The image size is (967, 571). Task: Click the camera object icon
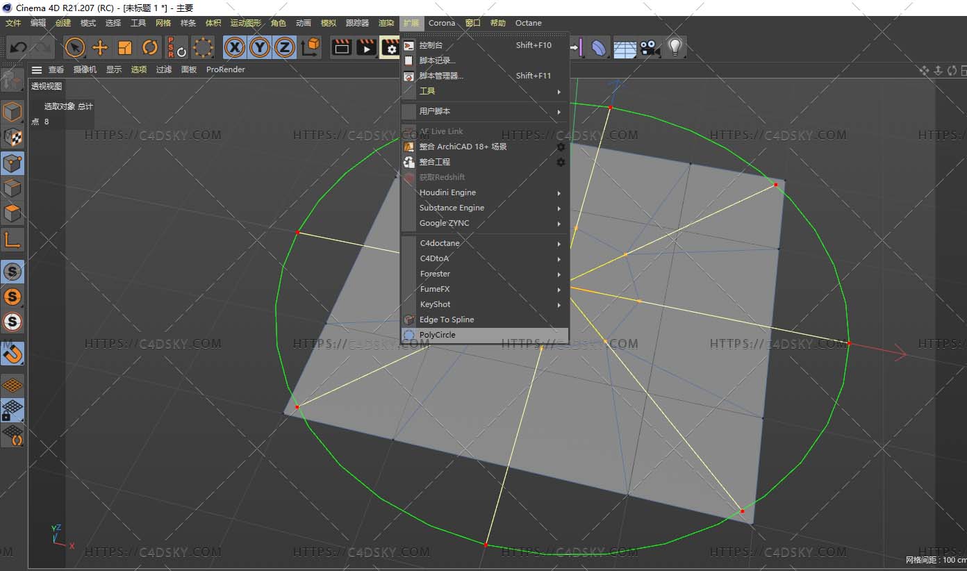tap(650, 47)
